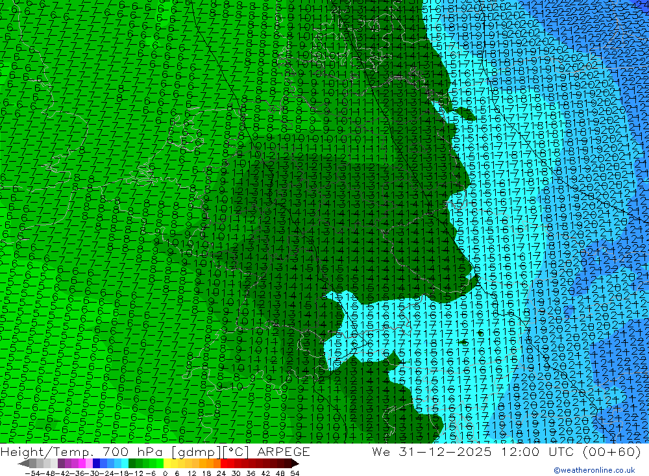The width and height of the screenshot is (649, 476).
Task: Click the "54" legend scale label at right end
Action: (x=295, y=473)
